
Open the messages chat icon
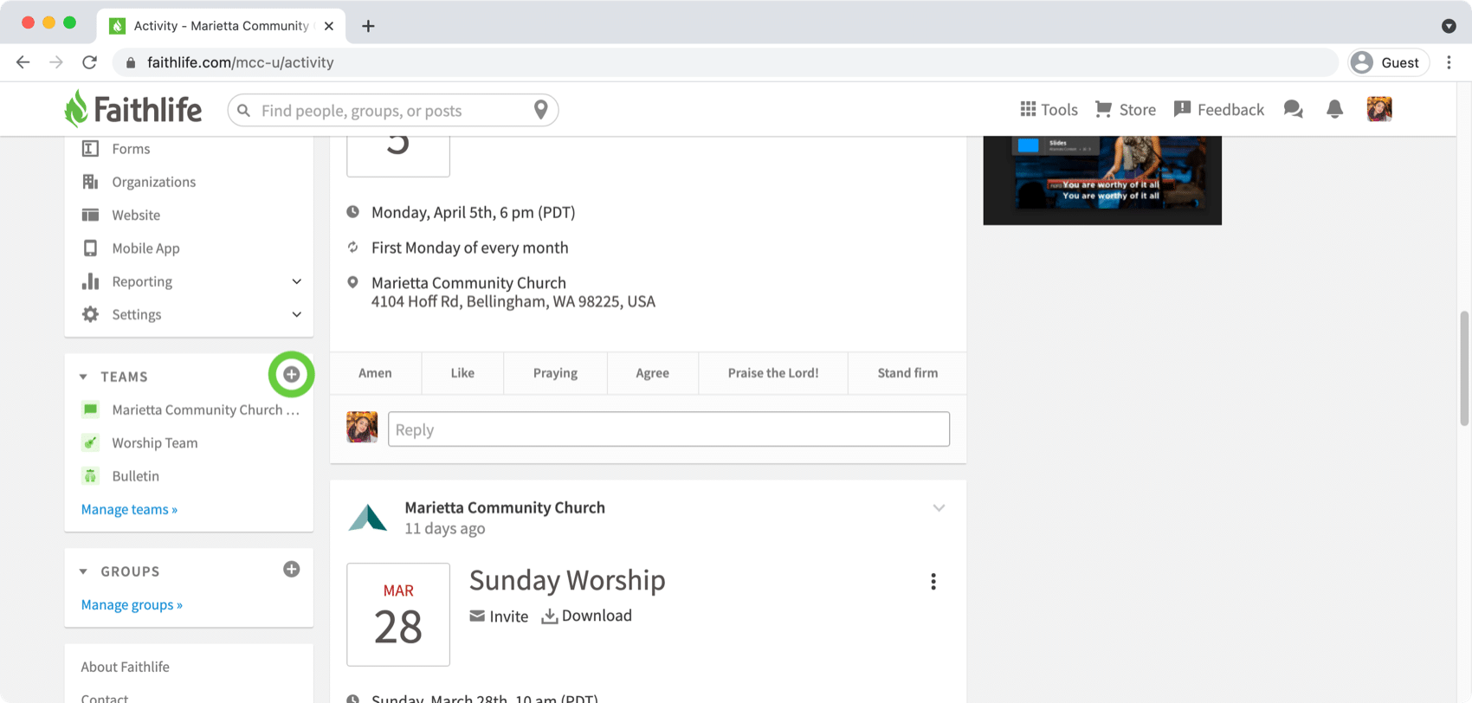1293,110
